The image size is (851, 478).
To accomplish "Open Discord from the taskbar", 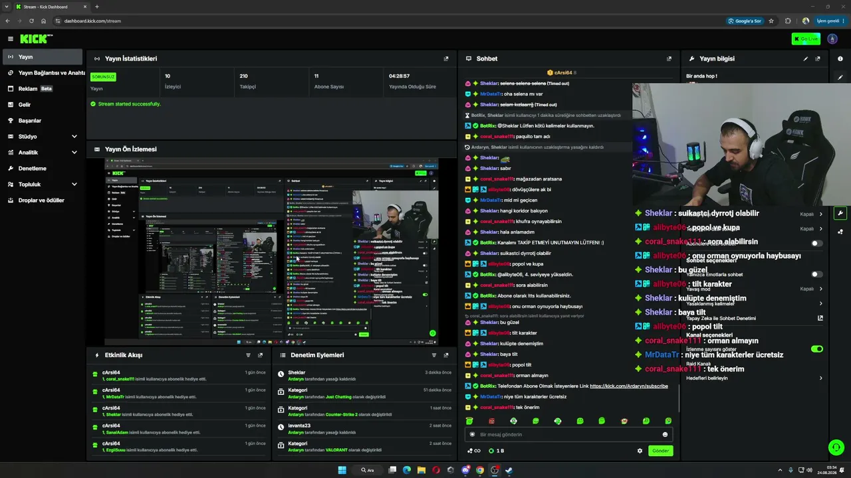I will [465, 470].
